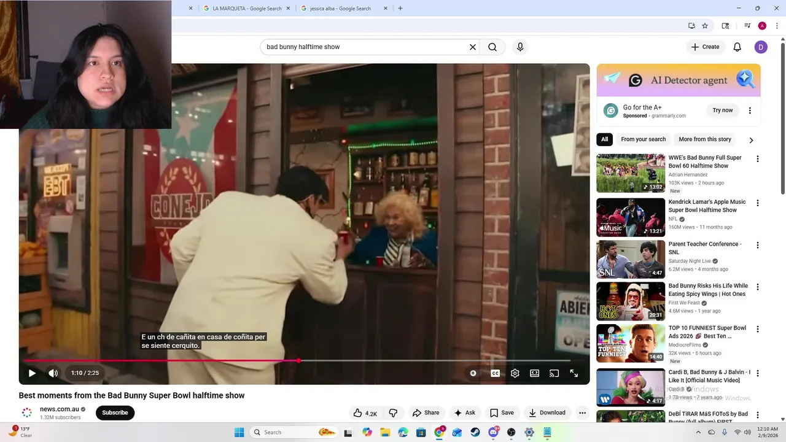Screen dimensions: 786x442
Task: Open the Create menu
Action: tap(705, 47)
